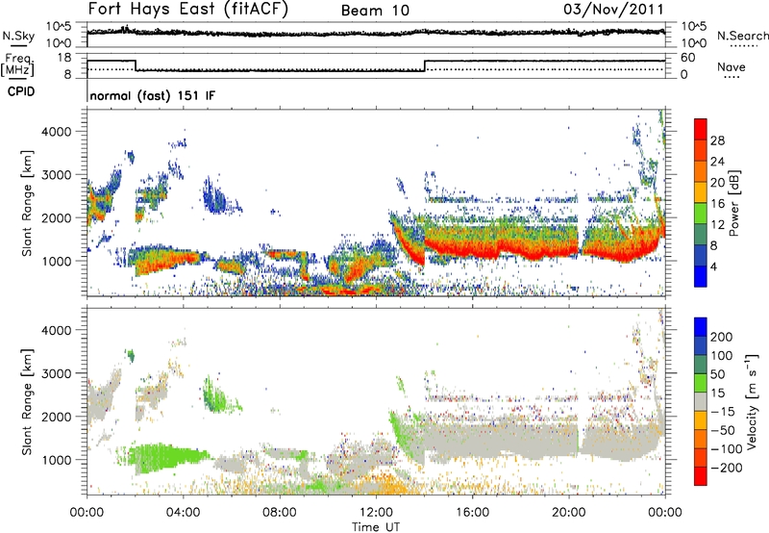
Task: Click the 'Freq. [MHz]' label
Action: pyautogui.click(x=18, y=64)
